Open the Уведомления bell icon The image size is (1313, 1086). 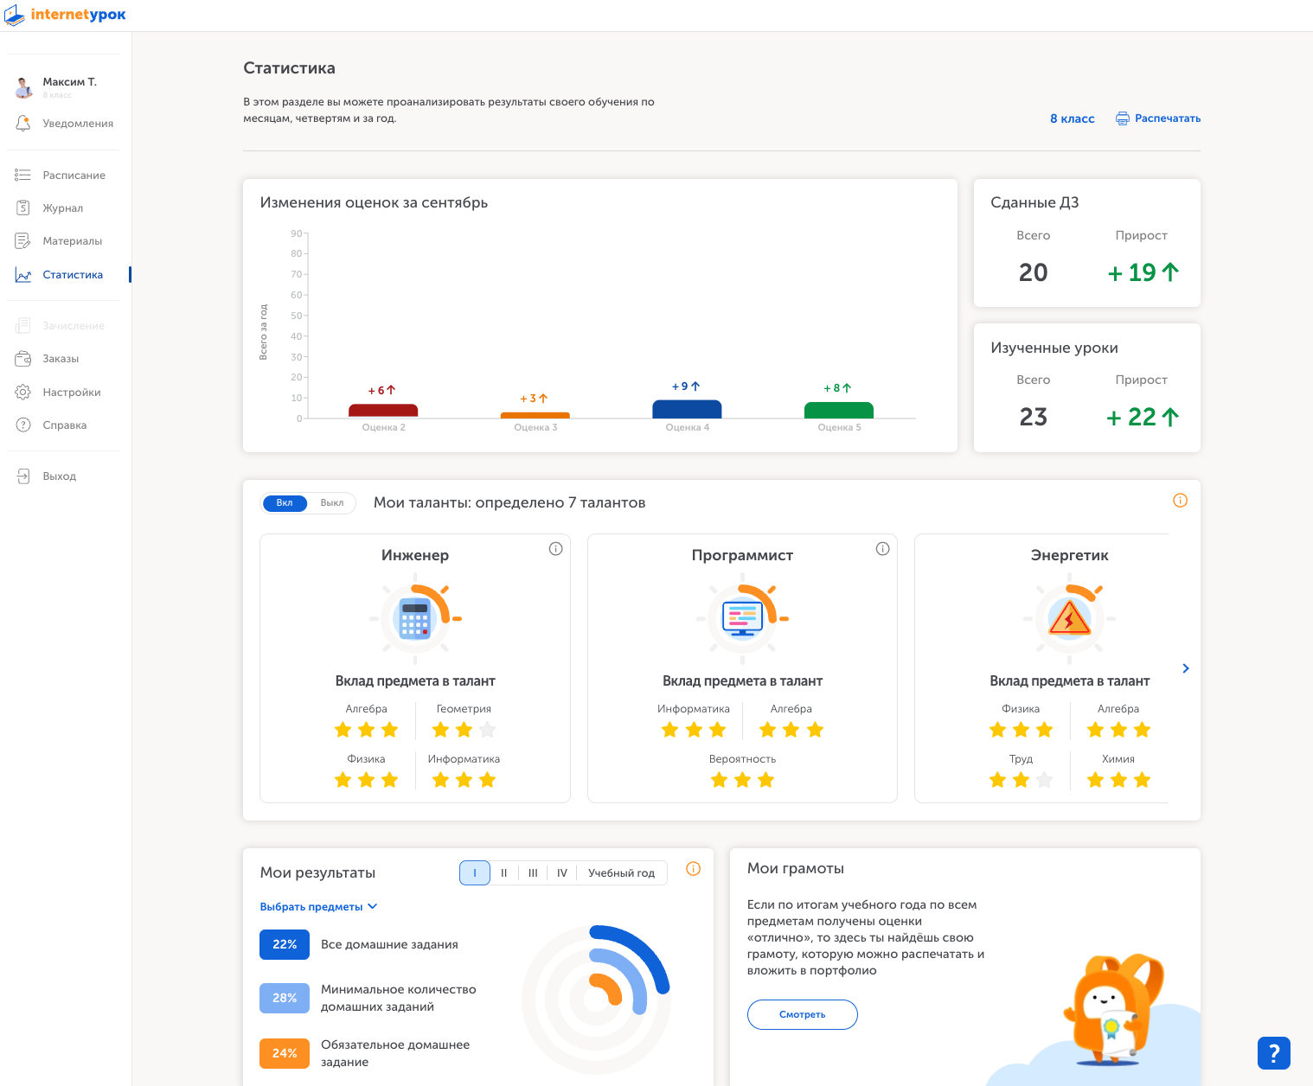23,124
